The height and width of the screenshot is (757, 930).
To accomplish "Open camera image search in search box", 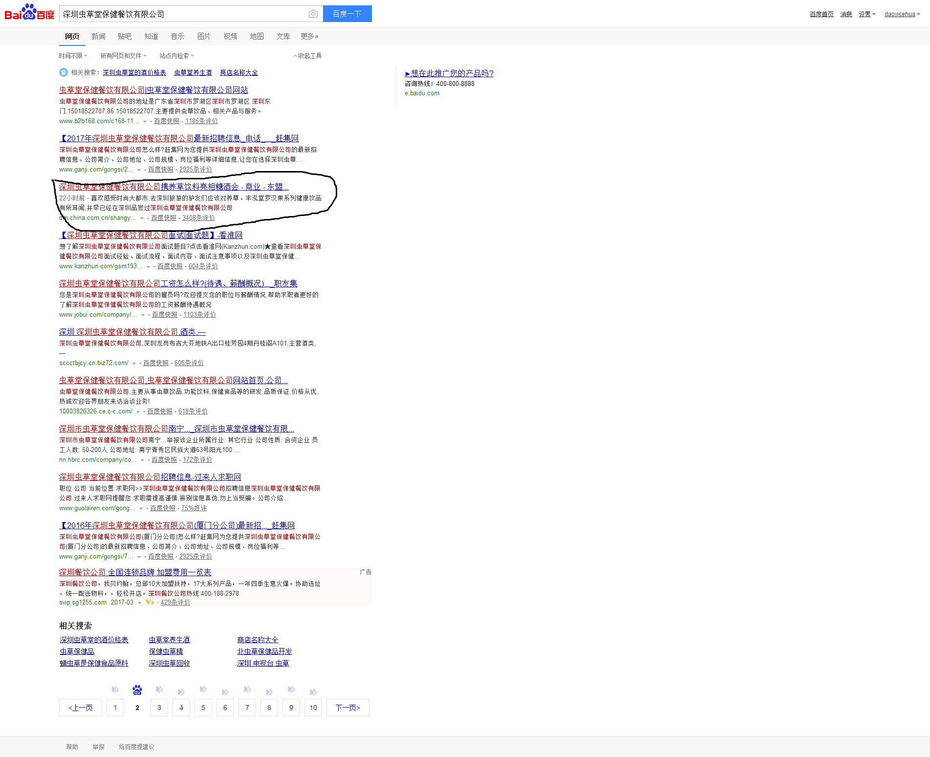I will 313,14.
